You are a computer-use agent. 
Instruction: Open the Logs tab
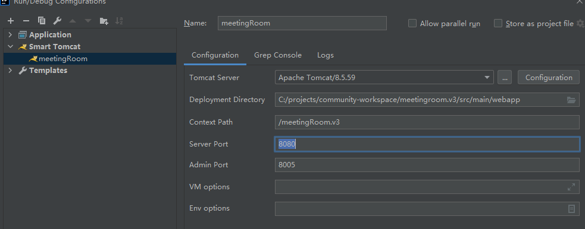pyautogui.click(x=326, y=55)
